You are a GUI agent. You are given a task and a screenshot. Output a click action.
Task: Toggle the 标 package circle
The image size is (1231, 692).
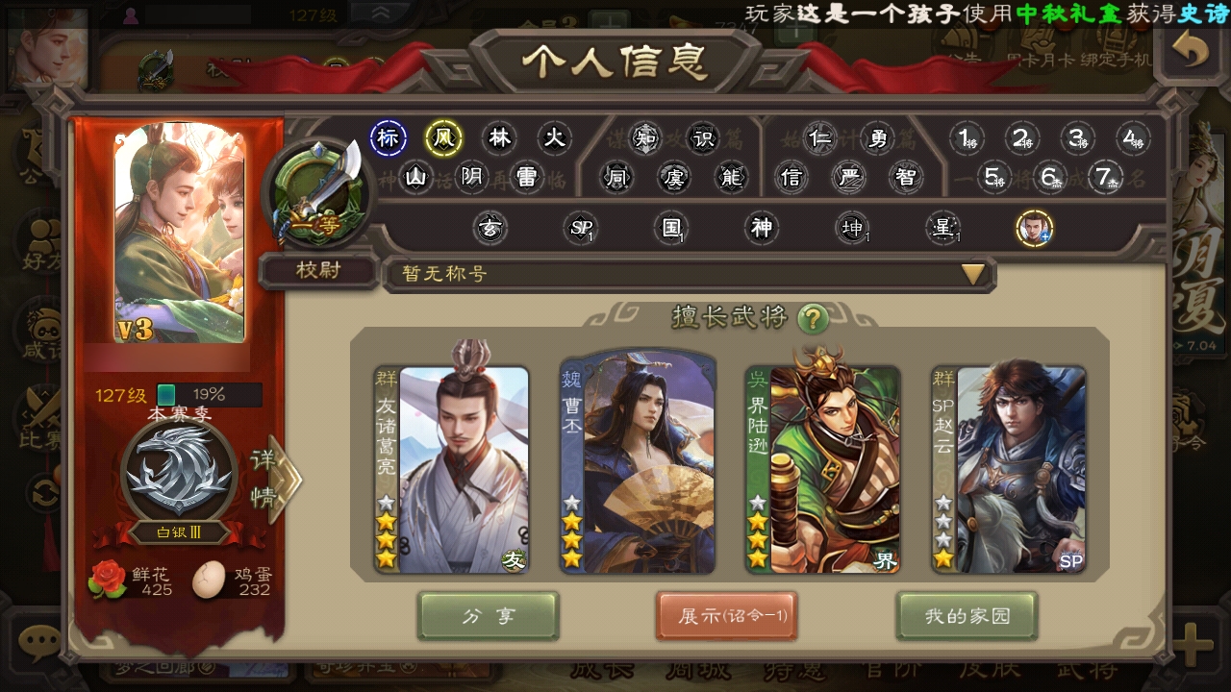click(388, 138)
